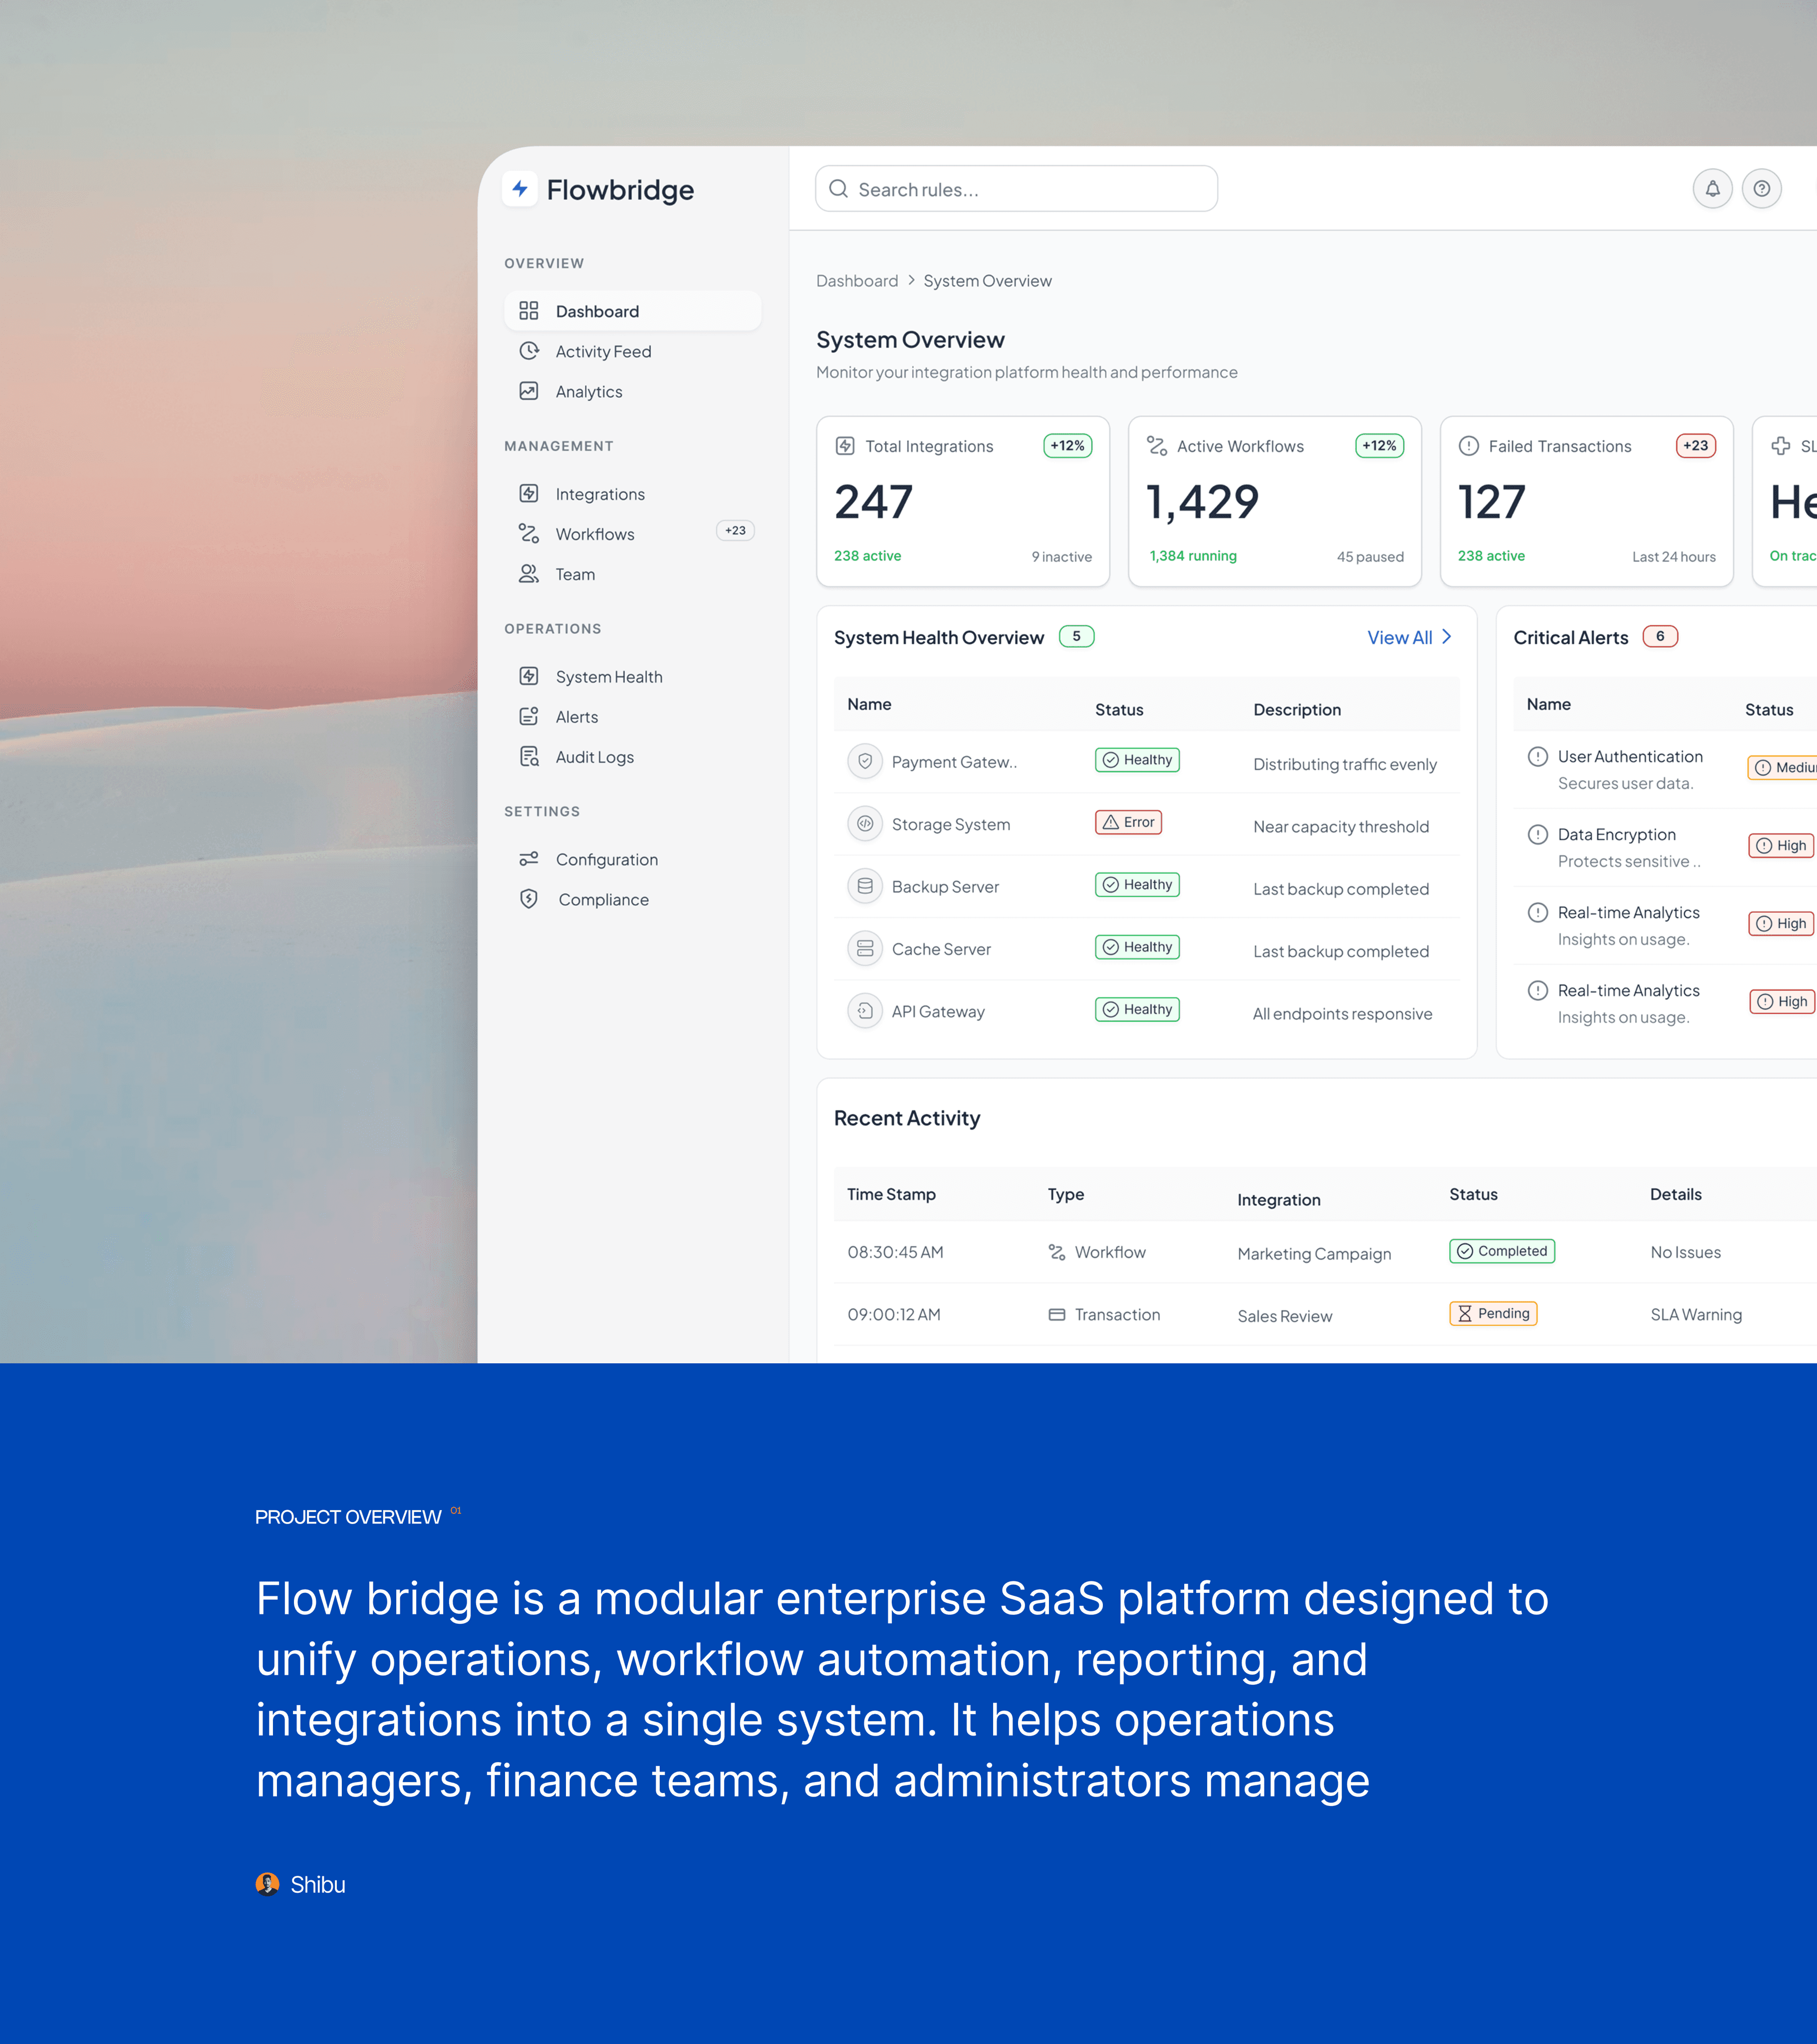This screenshot has height=2044, width=1817.
Task: Click Shibu's author avatar
Action: coord(267,1884)
